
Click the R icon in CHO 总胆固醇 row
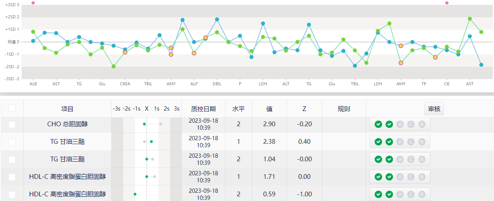point(422,124)
